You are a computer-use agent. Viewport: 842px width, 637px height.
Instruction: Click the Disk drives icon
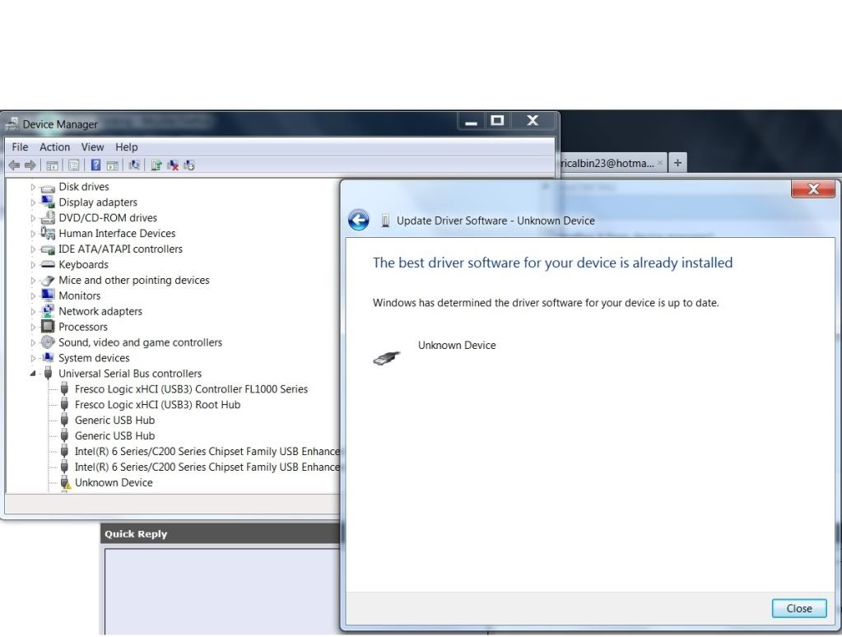coord(48,188)
